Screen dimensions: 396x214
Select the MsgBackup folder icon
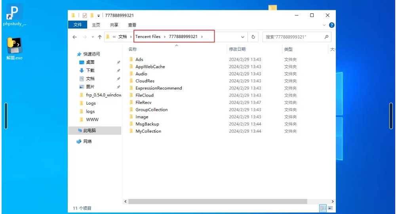131,124
